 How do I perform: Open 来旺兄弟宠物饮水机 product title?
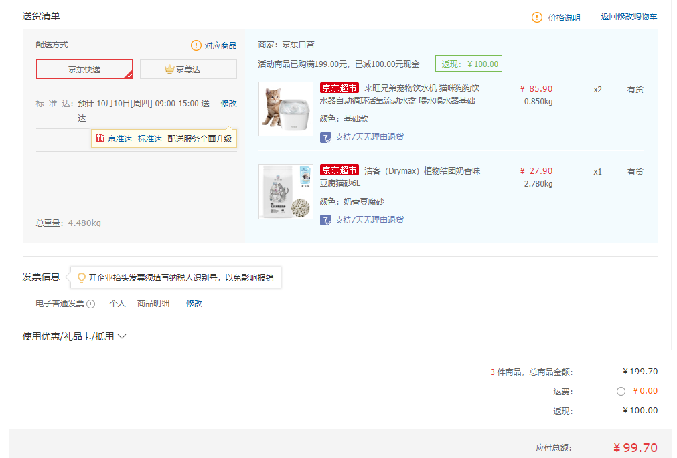(x=400, y=94)
